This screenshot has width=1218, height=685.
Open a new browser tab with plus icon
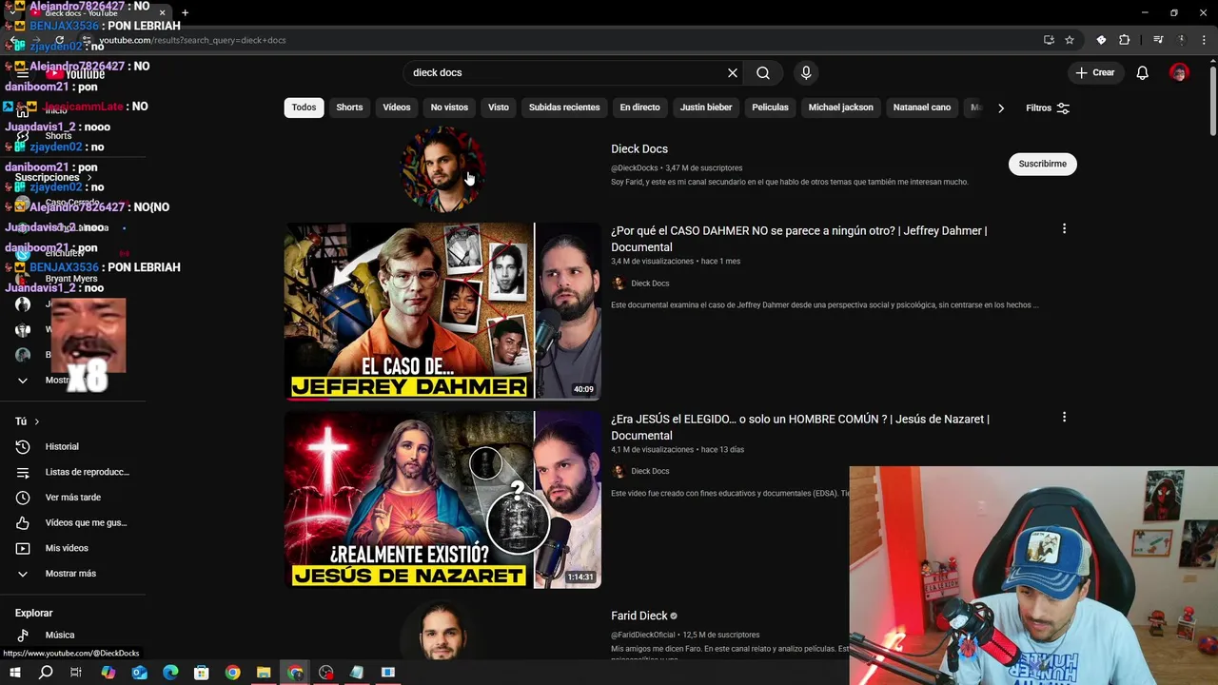coord(185,12)
